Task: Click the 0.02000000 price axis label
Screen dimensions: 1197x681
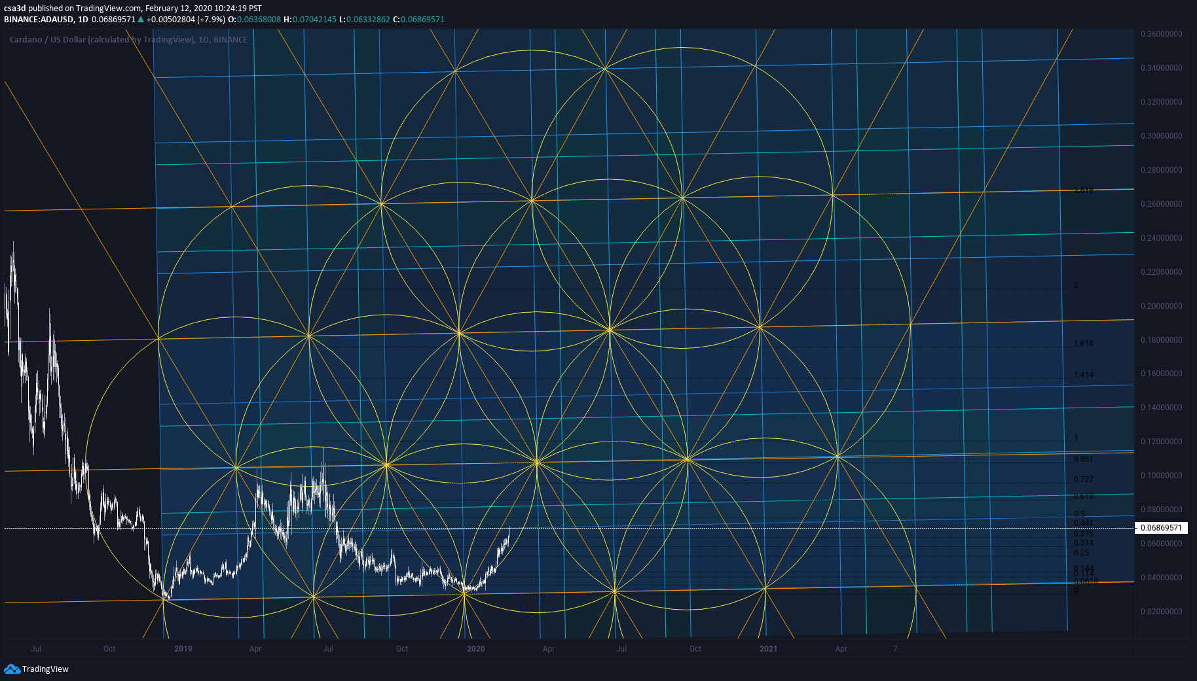Action: (1162, 611)
